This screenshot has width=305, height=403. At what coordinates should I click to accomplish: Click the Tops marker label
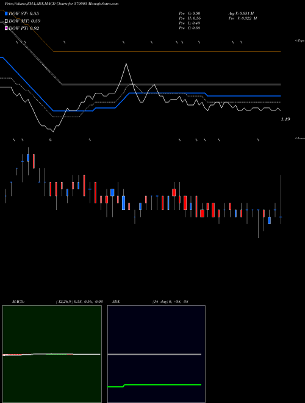coord(300,41)
